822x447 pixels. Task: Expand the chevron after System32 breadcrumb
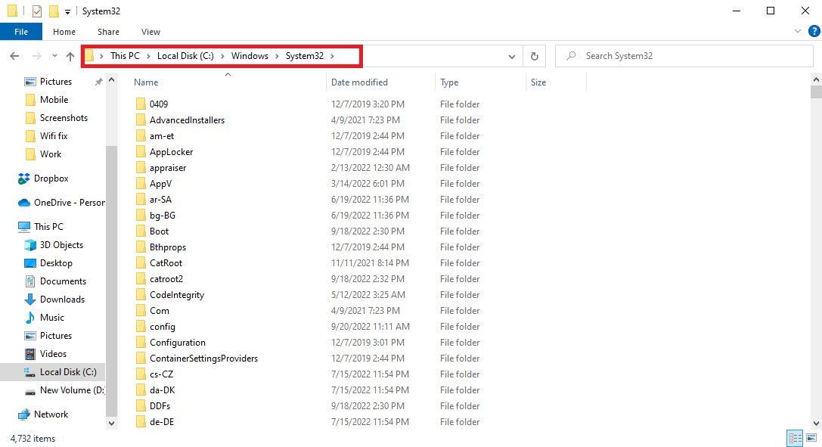(x=332, y=56)
